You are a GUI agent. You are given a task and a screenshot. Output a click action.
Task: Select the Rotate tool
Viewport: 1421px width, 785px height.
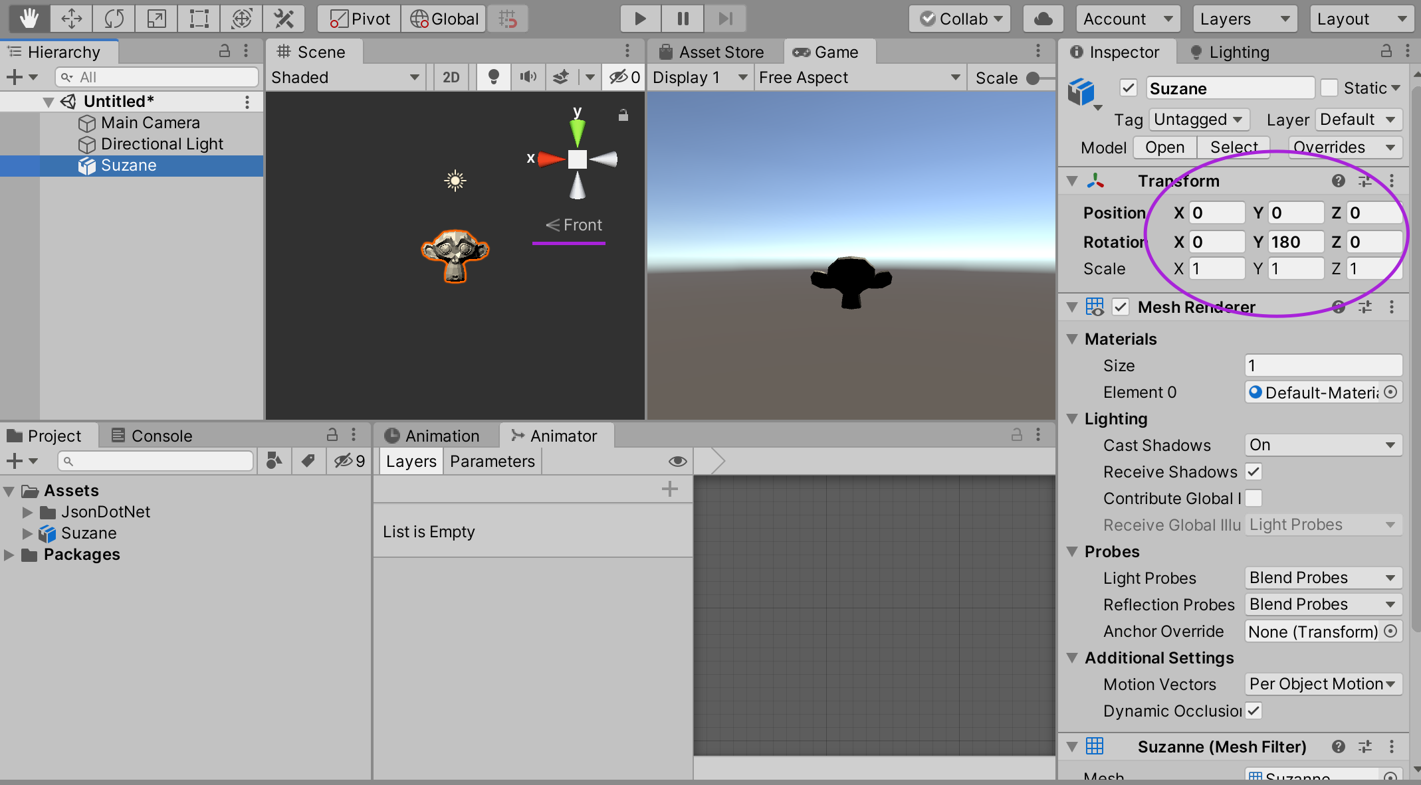[113, 18]
